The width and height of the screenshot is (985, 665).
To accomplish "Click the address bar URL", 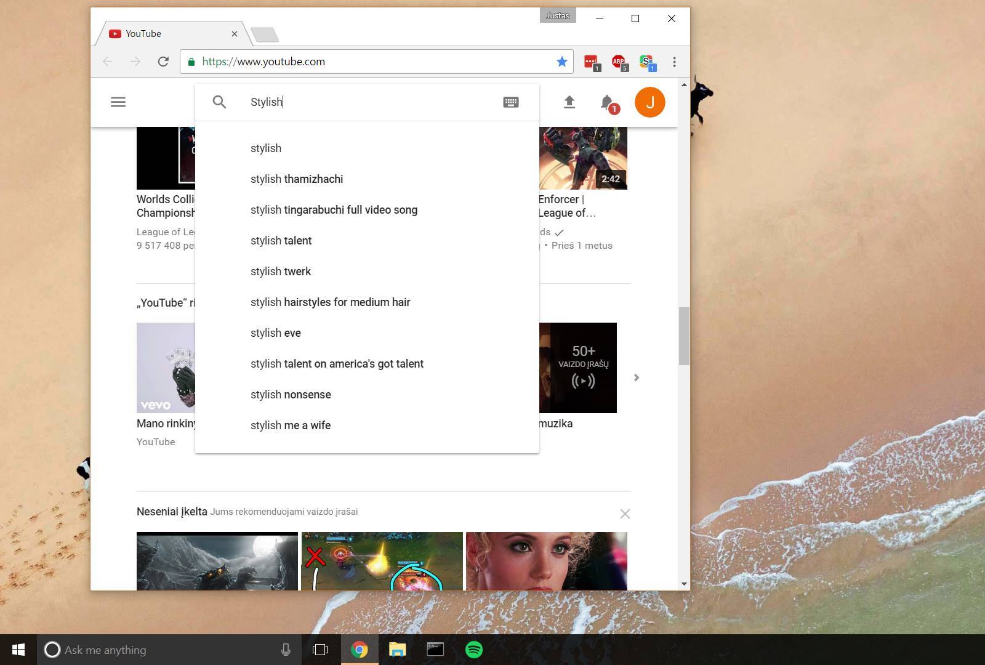I will point(263,62).
